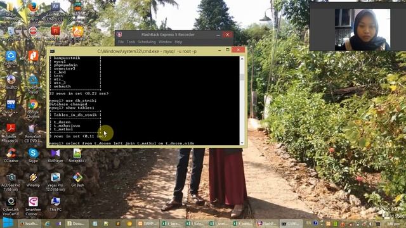Click the FlashBack Express Recorder title icon
Screen dimensions: 406x228
[119, 34]
